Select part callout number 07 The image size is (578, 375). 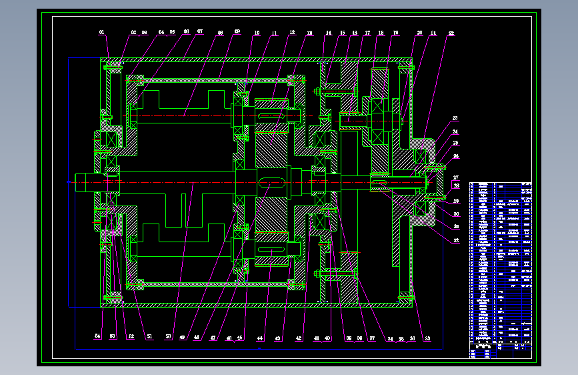point(200,32)
